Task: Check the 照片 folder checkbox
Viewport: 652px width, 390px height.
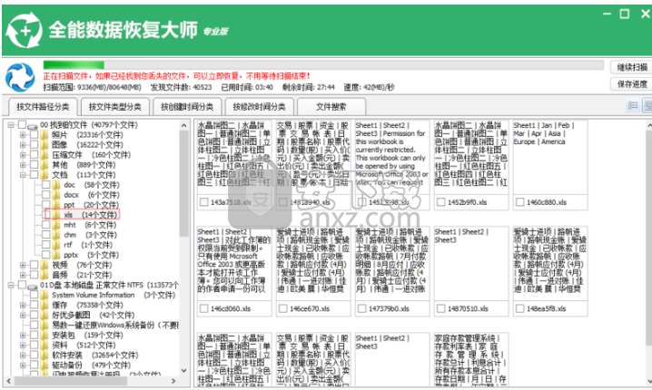Action: [35, 135]
